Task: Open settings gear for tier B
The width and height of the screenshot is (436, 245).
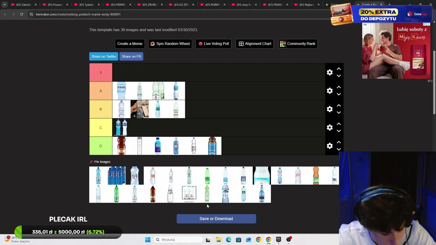Action: 329,109
